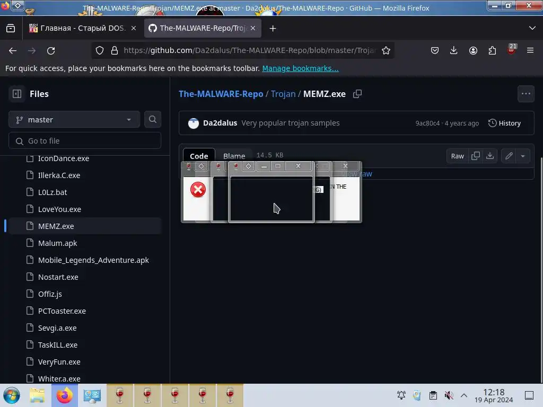Open the three-dot more options menu
This screenshot has width=543, height=407.
[526, 94]
